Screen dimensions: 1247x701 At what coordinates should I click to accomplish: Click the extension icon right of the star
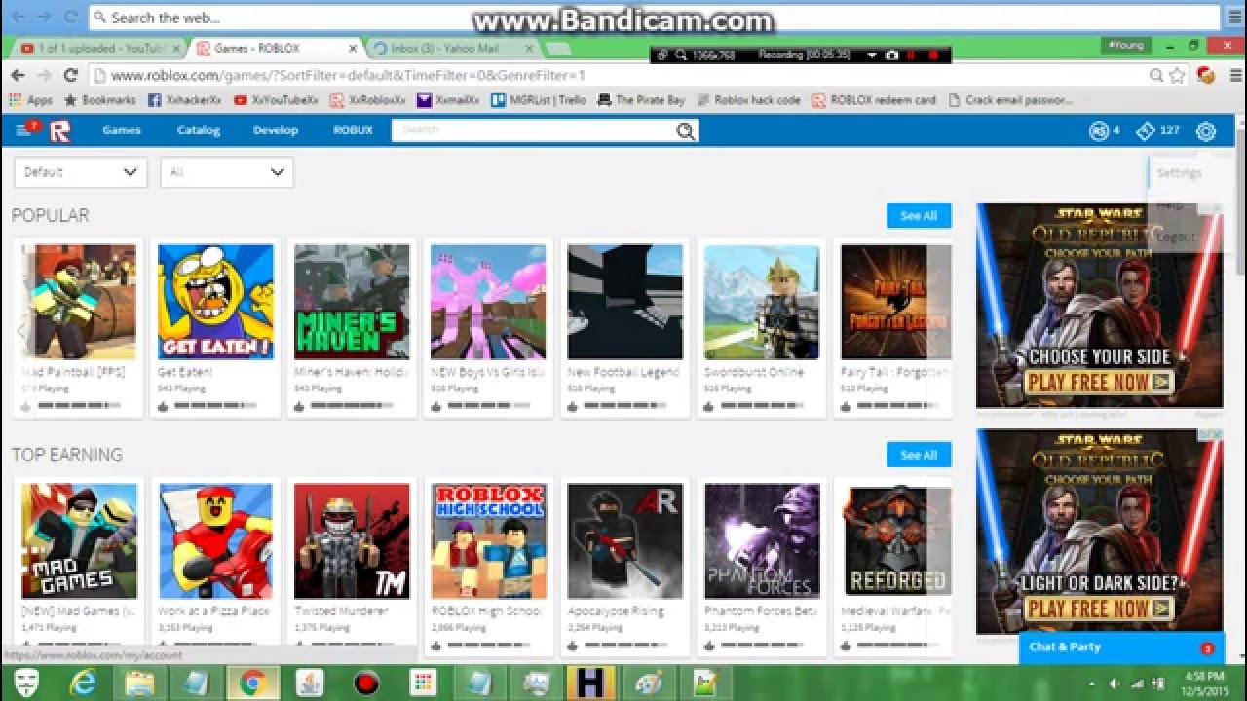1206,75
